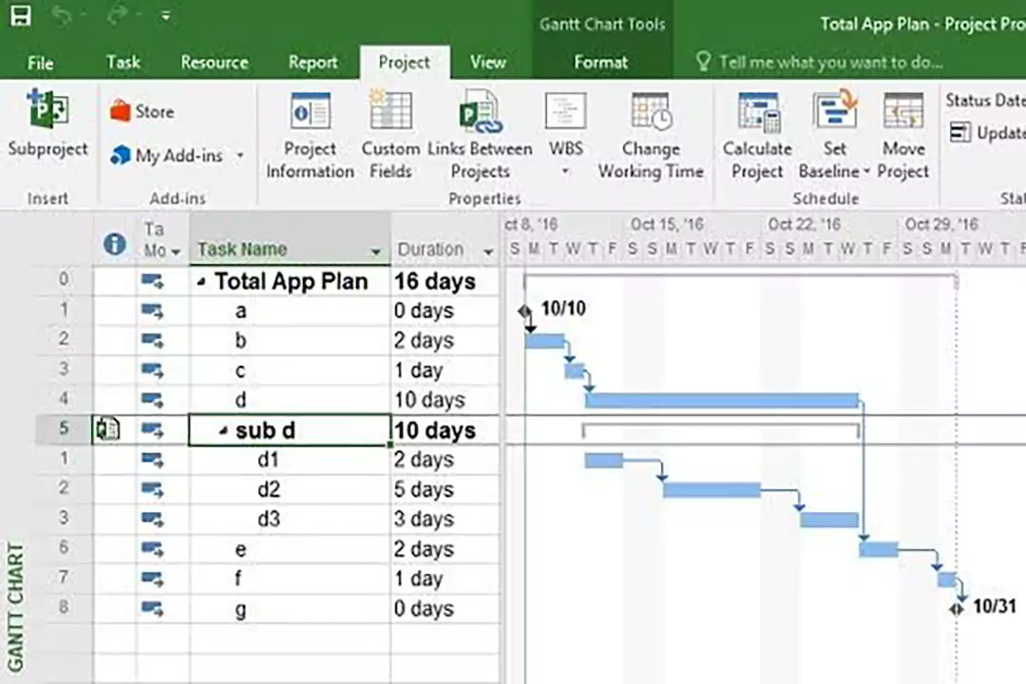The width and height of the screenshot is (1026, 684).
Task: Open Project Information dialog
Action: click(310, 136)
